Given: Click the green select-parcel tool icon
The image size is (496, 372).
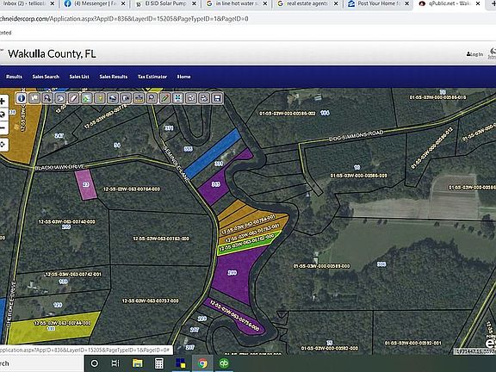Looking at the screenshot, I should coord(86,98).
